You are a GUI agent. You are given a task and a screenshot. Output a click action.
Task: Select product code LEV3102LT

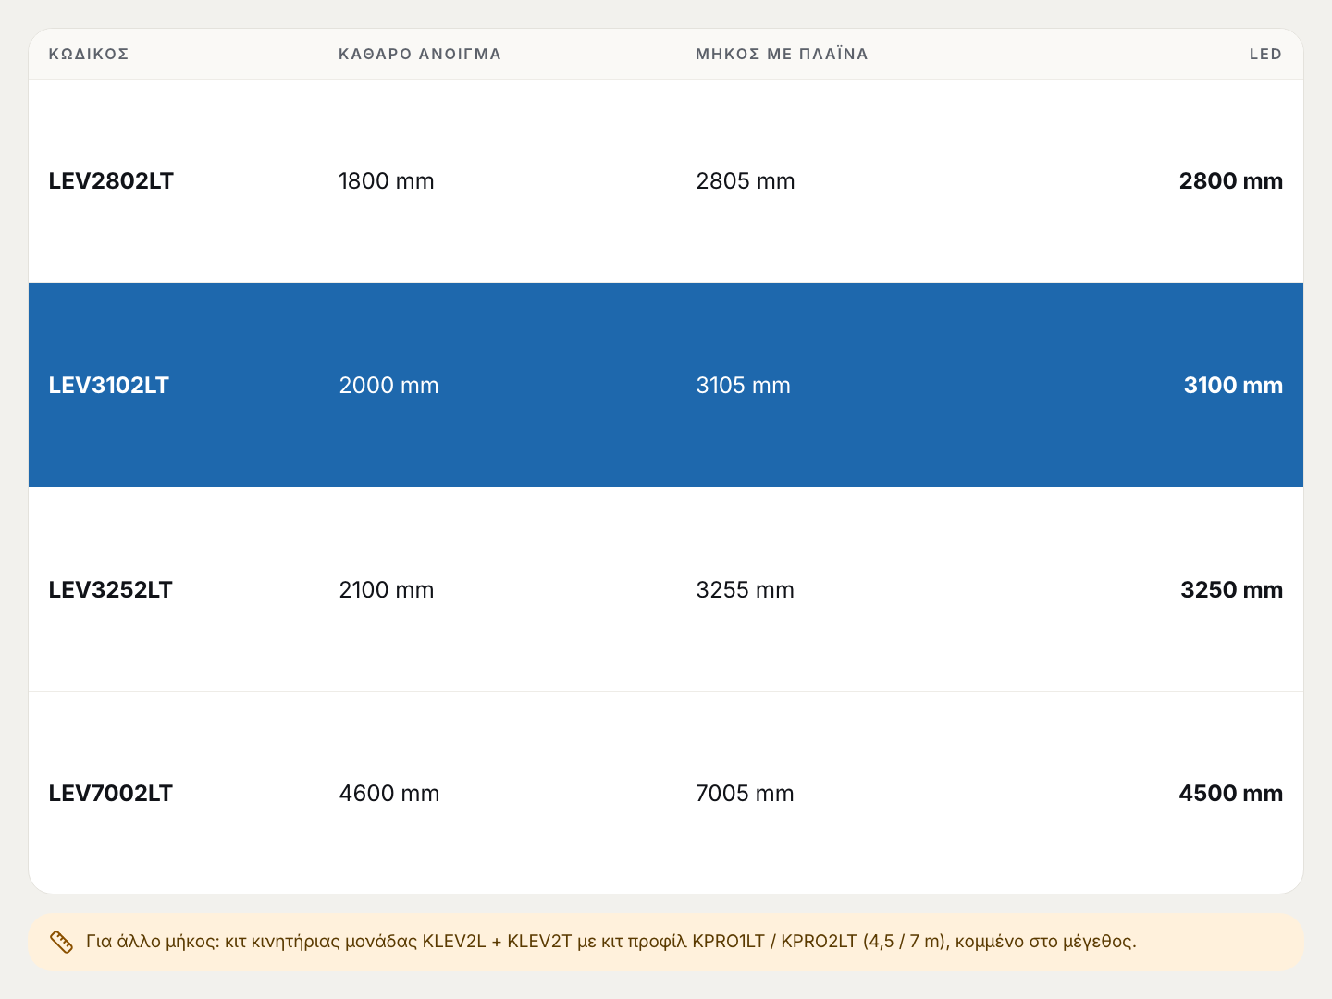(109, 386)
